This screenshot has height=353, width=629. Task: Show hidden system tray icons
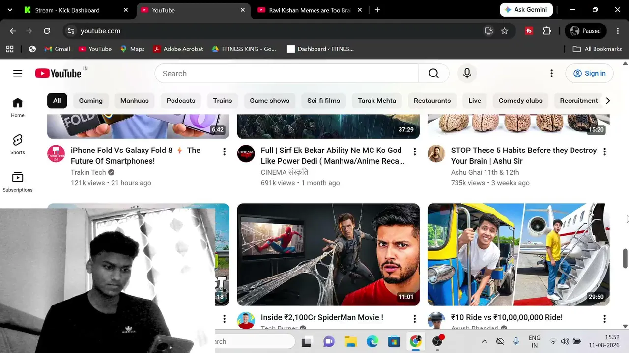484,341
